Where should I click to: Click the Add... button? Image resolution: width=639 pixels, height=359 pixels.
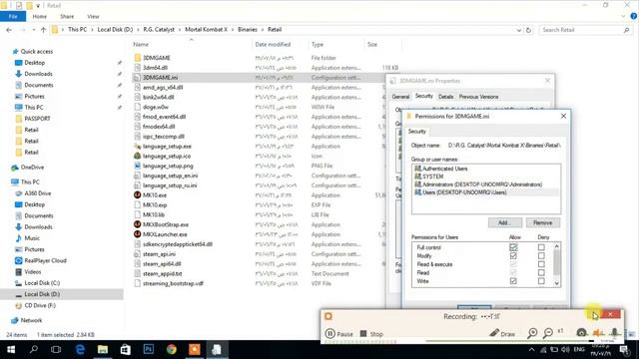click(505, 222)
